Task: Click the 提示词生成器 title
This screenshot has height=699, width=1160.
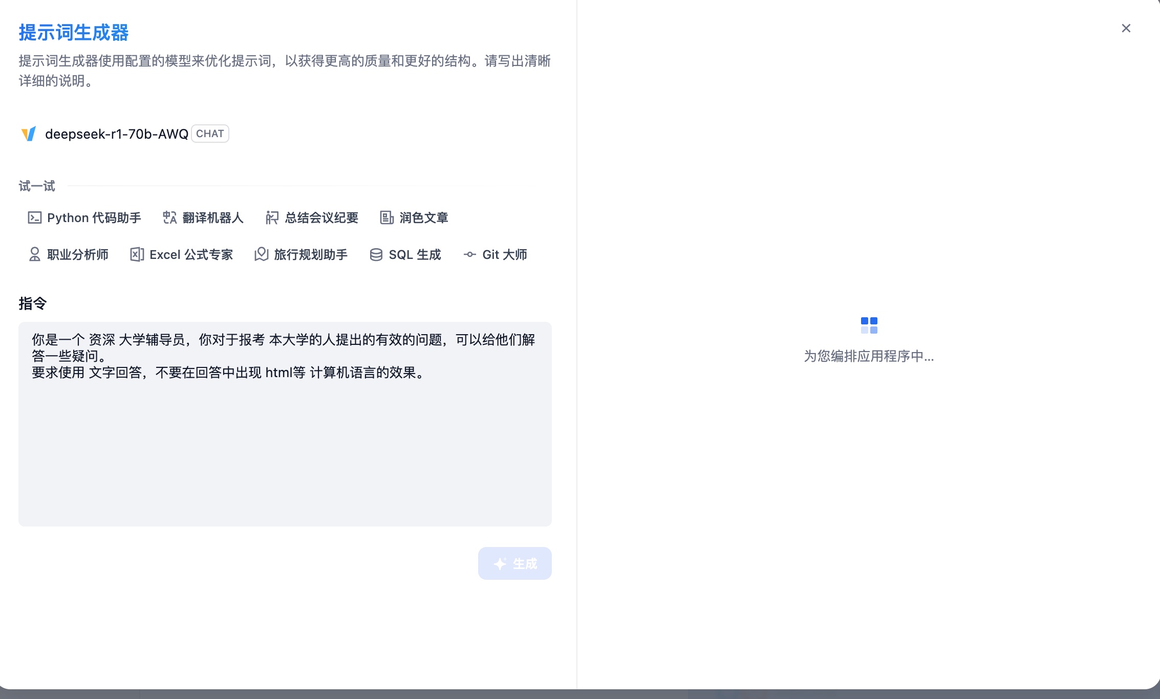Action: [x=74, y=33]
